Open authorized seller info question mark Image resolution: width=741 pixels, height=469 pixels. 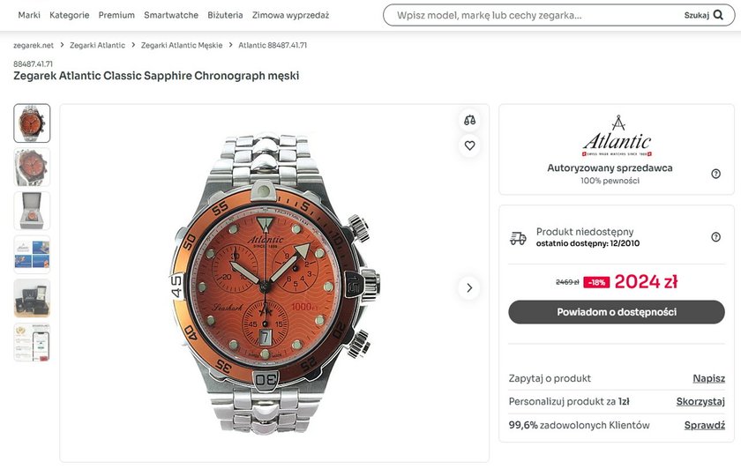click(x=715, y=174)
